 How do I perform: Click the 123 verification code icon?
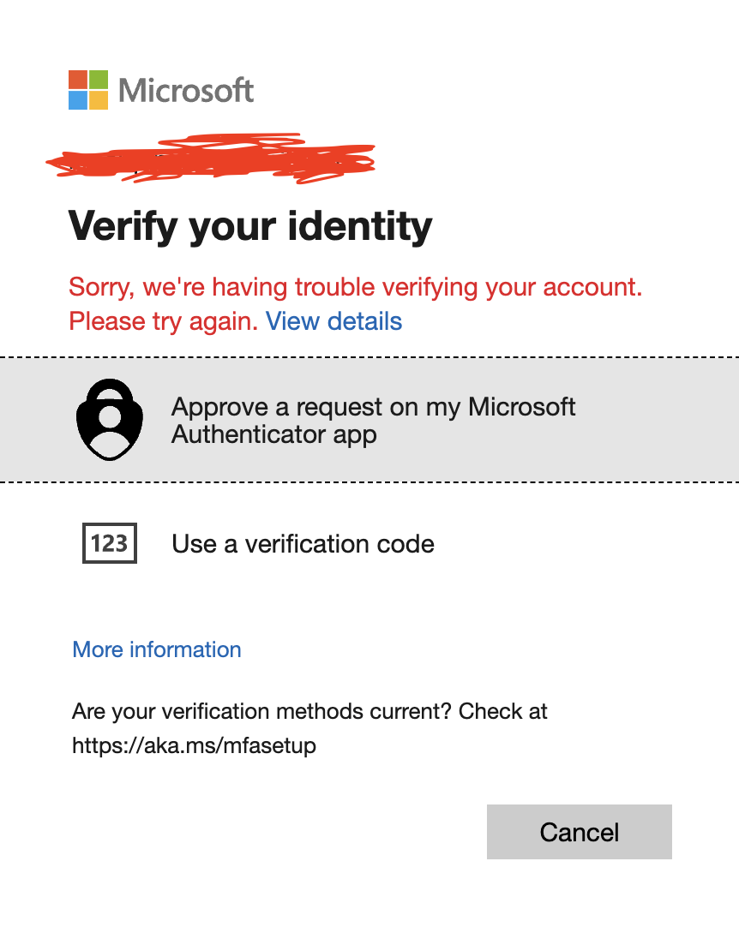[110, 543]
